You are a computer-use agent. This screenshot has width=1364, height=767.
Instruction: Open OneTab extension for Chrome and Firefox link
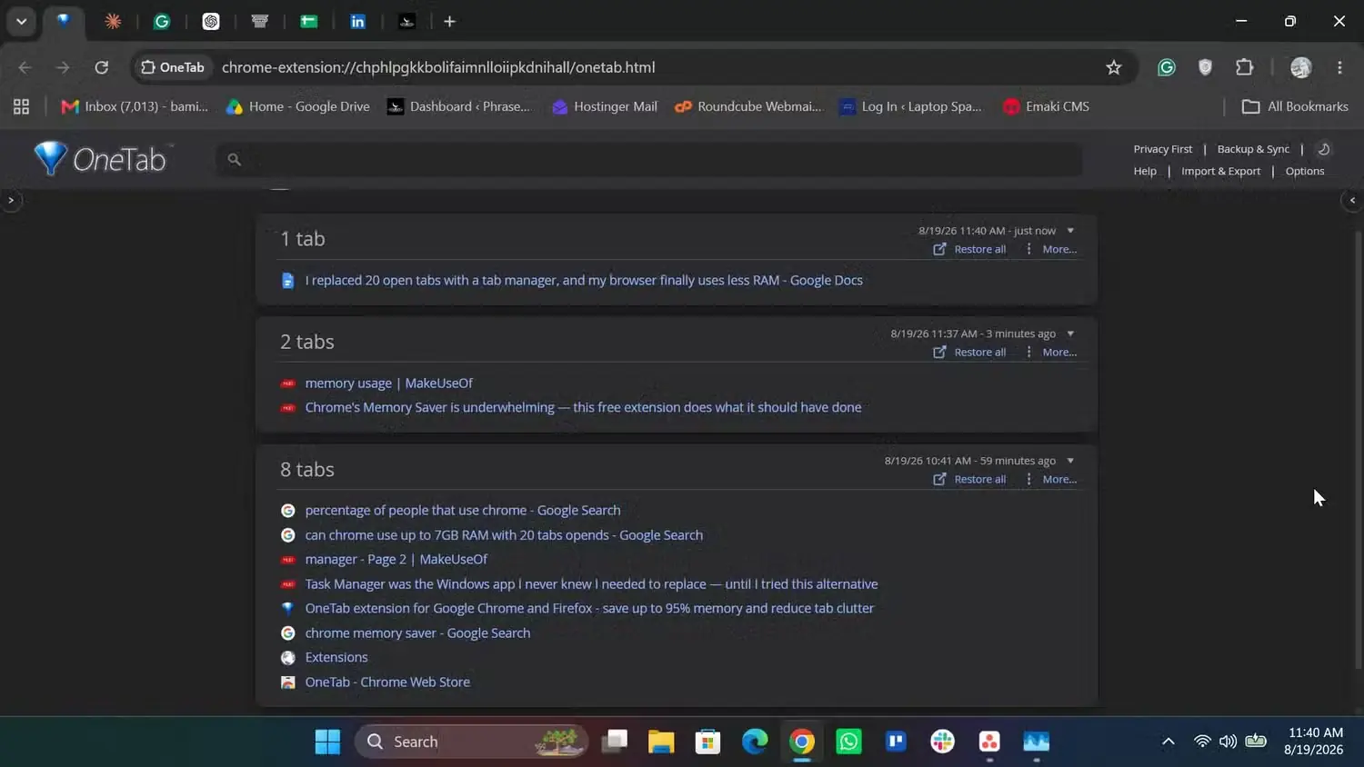(x=589, y=608)
